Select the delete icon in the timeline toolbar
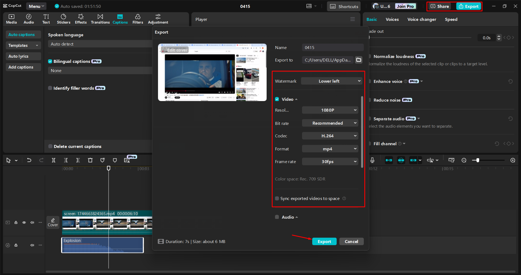This screenshot has width=521, height=275. pos(90,160)
